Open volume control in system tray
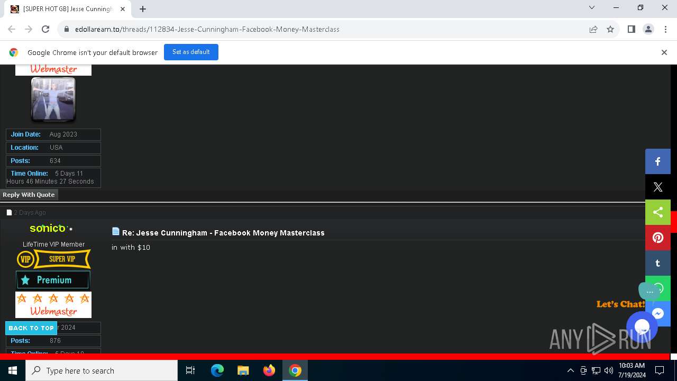Image resolution: width=677 pixels, height=381 pixels. click(609, 370)
